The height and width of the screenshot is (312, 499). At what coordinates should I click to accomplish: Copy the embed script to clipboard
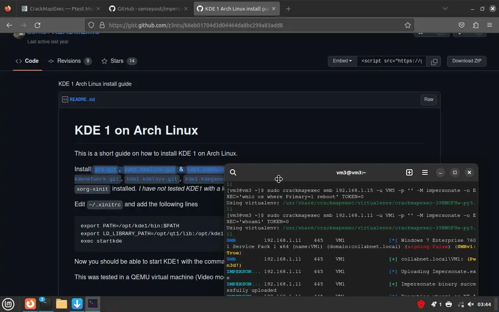pyautogui.click(x=434, y=61)
